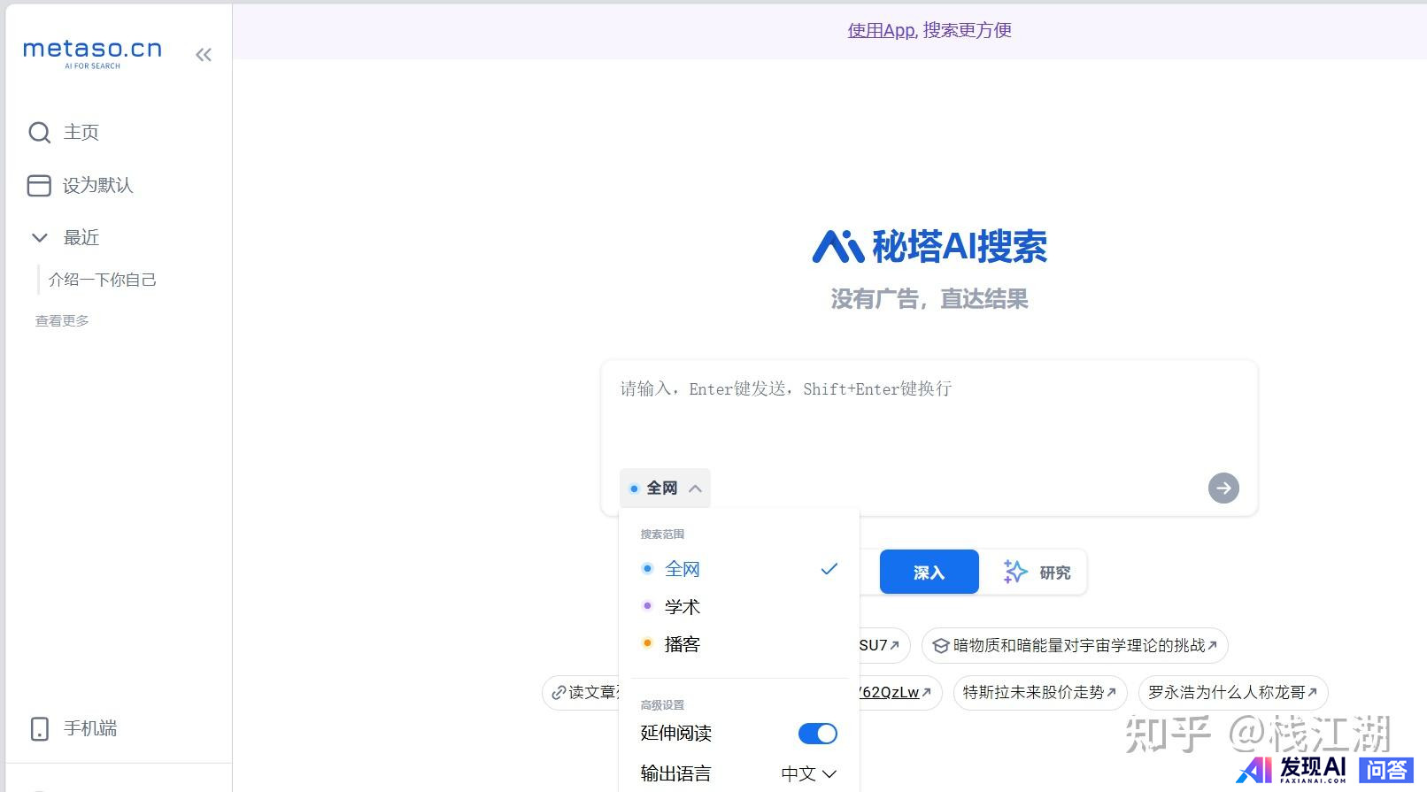Select 播客 search scope option

coord(739,644)
